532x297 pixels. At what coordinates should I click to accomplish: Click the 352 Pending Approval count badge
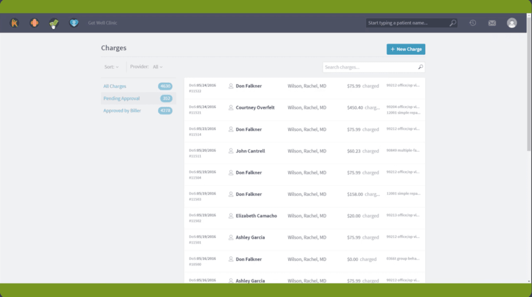pyautogui.click(x=166, y=98)
